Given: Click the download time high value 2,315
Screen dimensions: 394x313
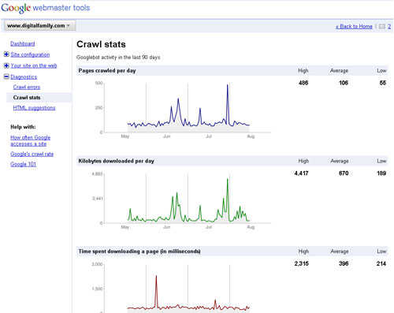Looking at the screenshot, I should point(301,263).
